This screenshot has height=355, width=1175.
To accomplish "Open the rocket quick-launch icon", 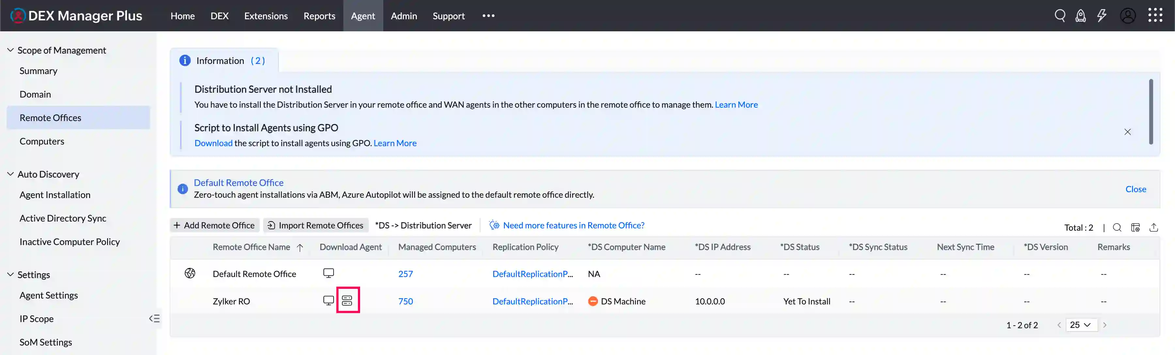I will click(1080, 16).
